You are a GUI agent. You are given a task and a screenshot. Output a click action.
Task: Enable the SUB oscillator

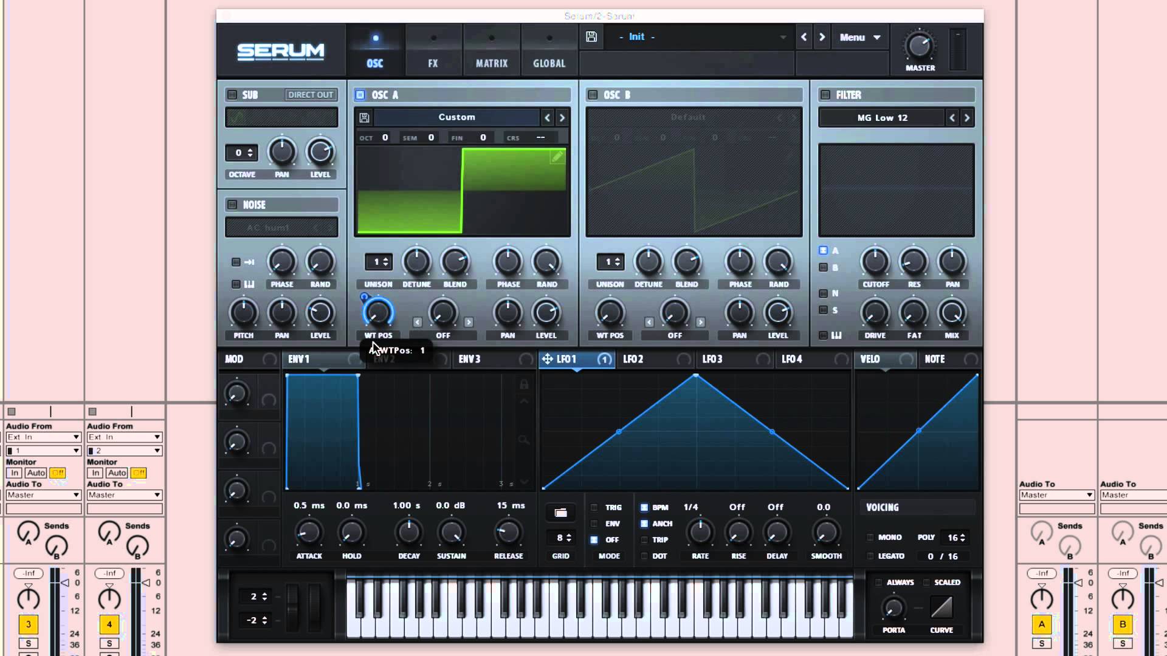point(232,95)
